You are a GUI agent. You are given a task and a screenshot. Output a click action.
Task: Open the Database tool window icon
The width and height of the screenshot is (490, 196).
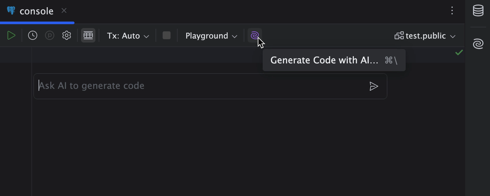478,11
